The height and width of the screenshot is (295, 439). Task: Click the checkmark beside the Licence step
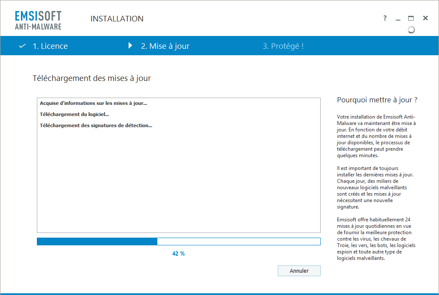[x=22, y=46]
